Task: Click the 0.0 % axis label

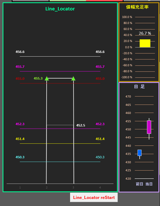Action: [129, 47]
